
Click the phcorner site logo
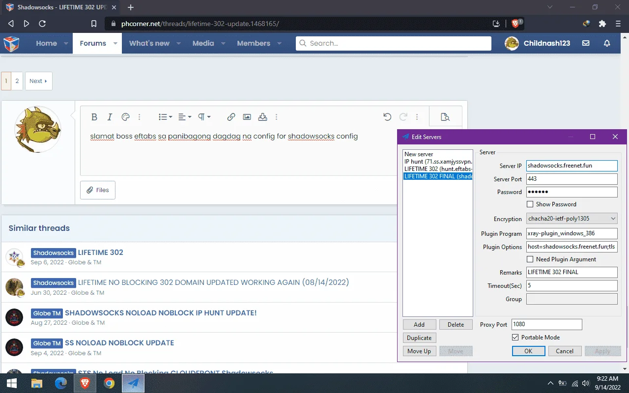pos(12,43)
